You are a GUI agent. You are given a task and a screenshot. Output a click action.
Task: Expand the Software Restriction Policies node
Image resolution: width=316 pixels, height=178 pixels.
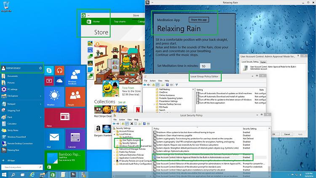coord(114,155)
